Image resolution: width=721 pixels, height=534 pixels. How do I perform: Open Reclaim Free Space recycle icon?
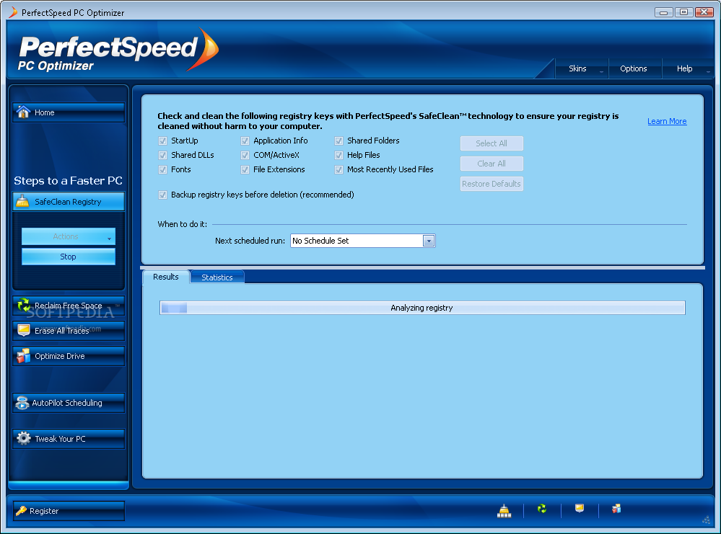pos(23,304)
